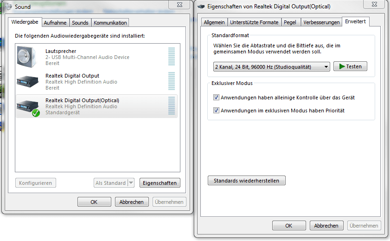The image size is (390, 241).
Task: Switch to the Allgemein tab
Action: 214,22
